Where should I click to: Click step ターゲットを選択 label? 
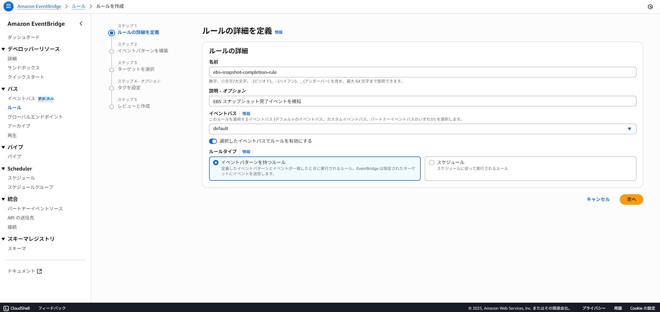(x=136, y=69)
